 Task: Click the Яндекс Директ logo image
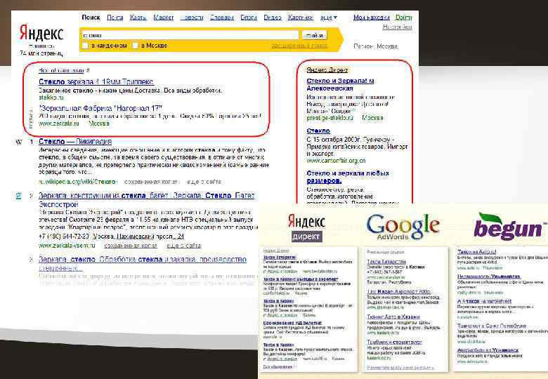click(306, 227)
